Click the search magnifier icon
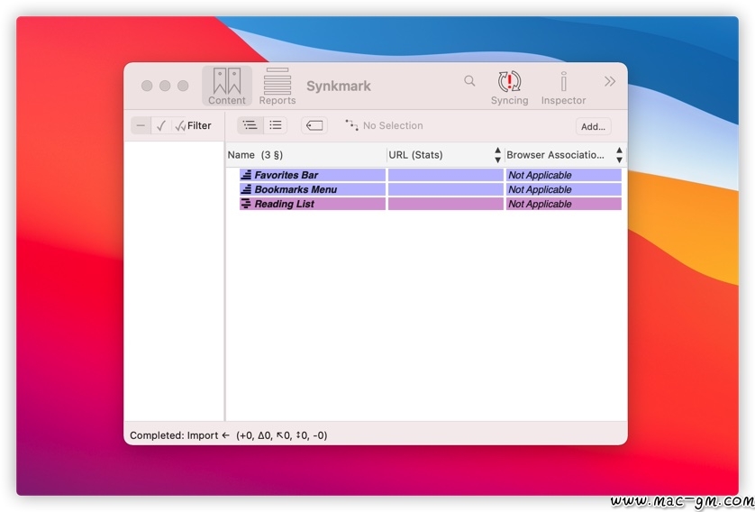Image resolution: width=755 pixels, height=512 pixels. tap(469, 81)
